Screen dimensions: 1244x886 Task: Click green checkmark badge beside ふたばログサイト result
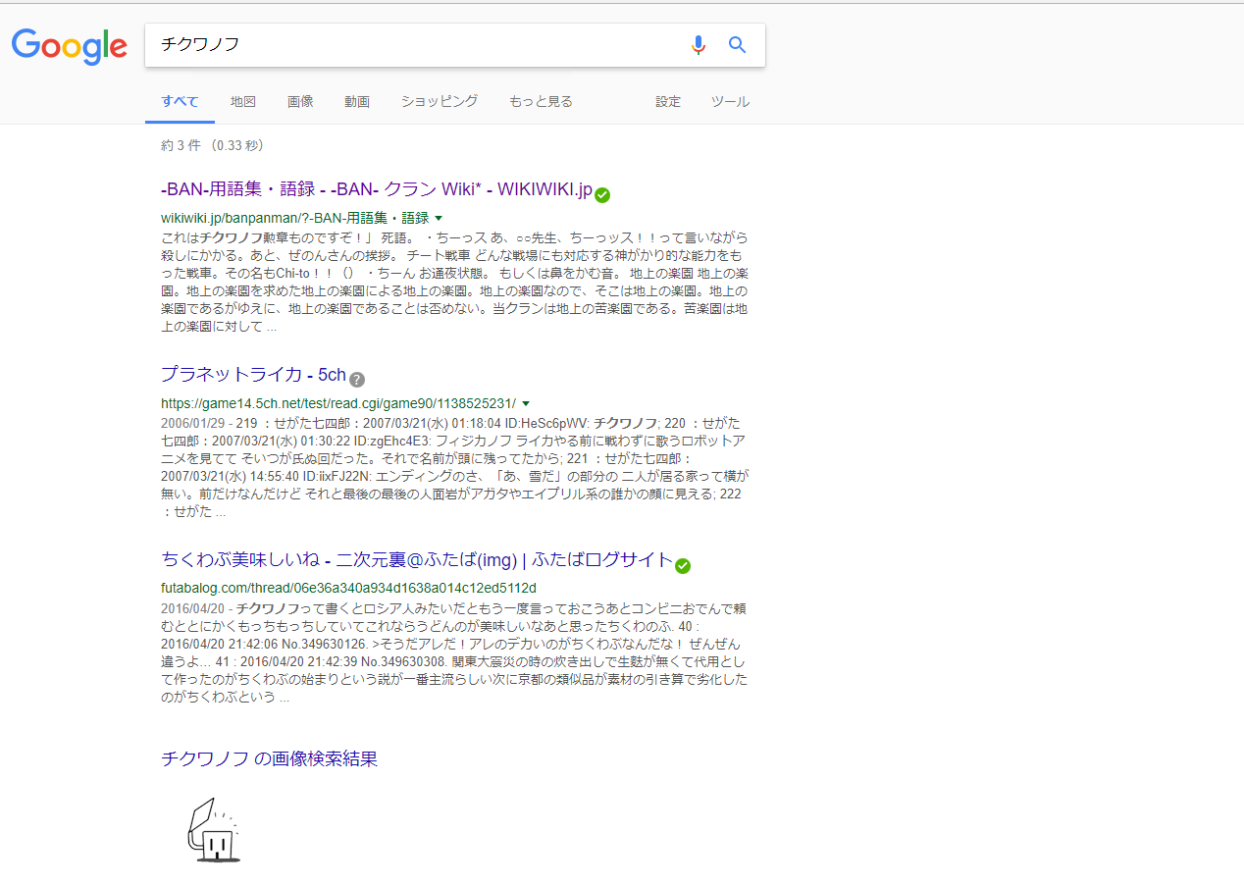pos(683,566)
